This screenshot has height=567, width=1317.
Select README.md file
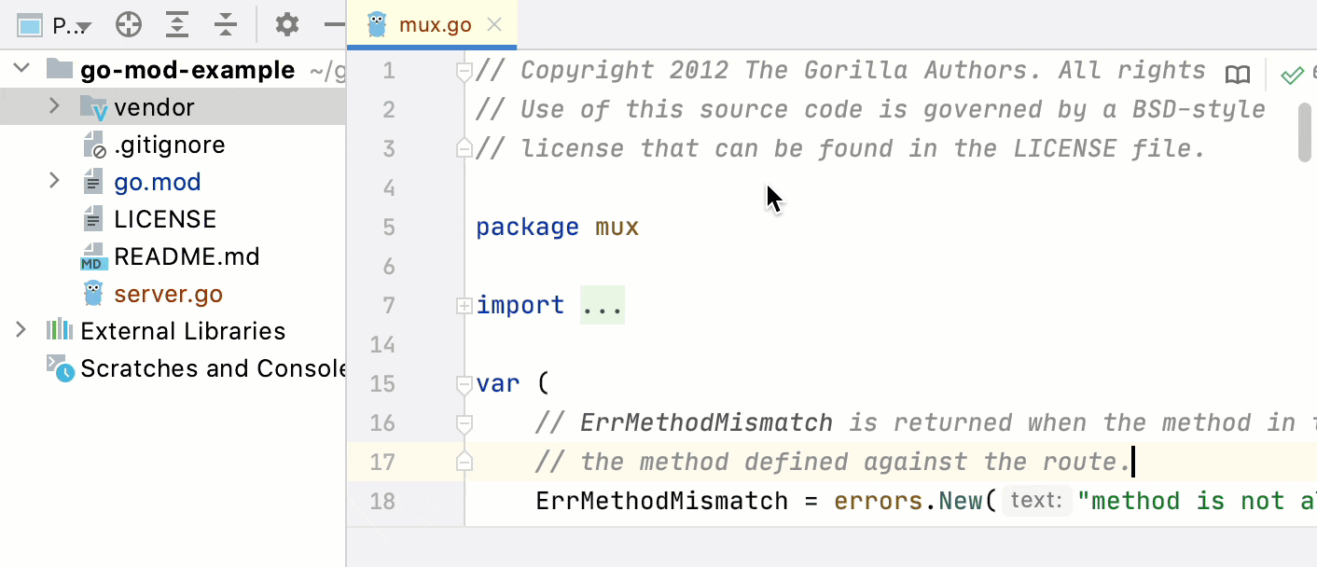[x=187, y=256]
